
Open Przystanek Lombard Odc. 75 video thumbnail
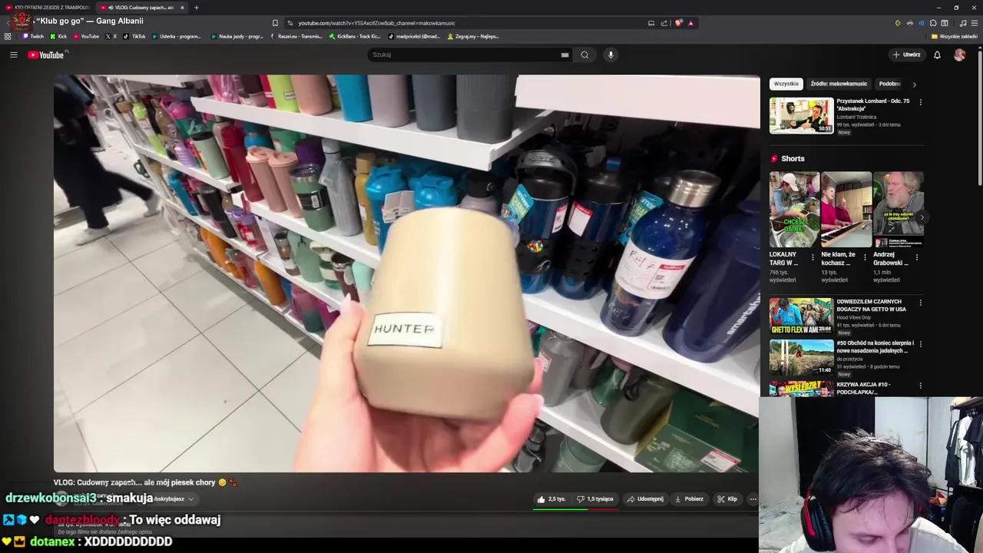click(801, 116)
